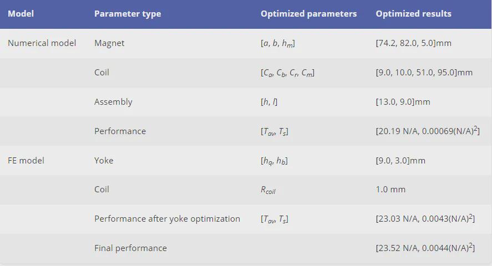Click "Performance after yoke optimization" cell
The height and width of the screenshot is (266, 492).
(x=167, y=219)
